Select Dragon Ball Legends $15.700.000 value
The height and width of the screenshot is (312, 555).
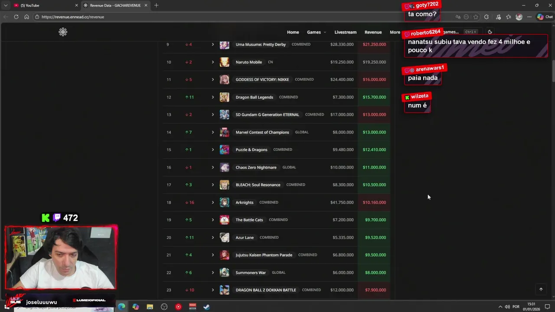[x=374, y=97]
